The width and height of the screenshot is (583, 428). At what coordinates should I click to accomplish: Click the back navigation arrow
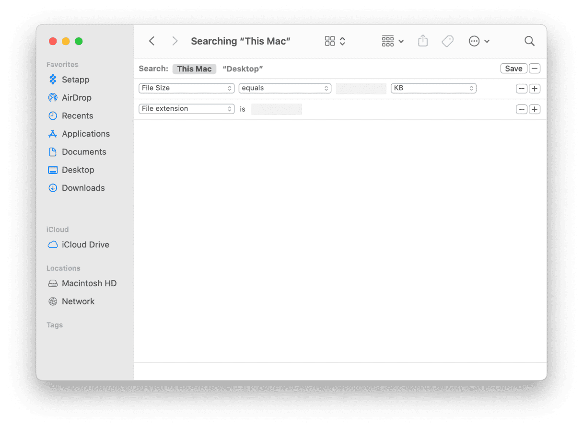(152, 41)
